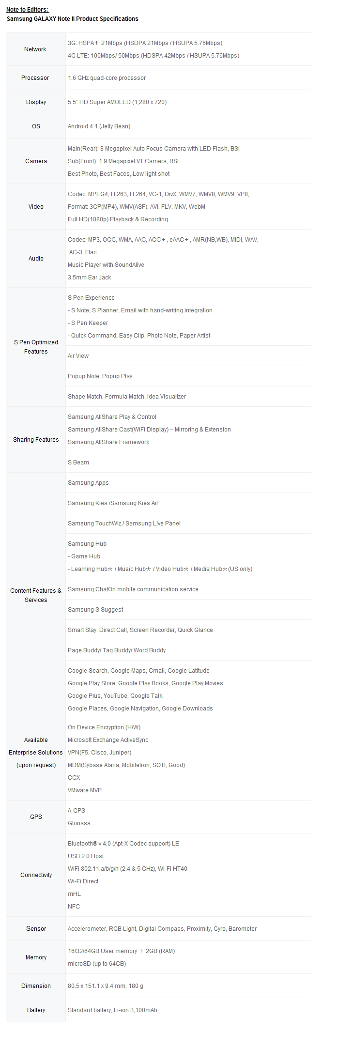Viewport: 337px width, 1048px height.
Task: Click the Glonass entry under GPS
Action: pyautogui.click(x=79, y=823)
